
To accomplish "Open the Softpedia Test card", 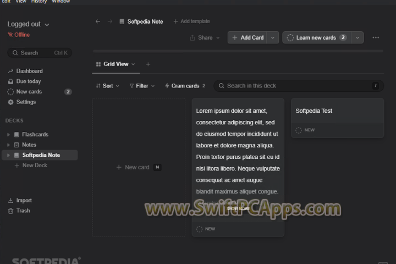I will 337,118.
